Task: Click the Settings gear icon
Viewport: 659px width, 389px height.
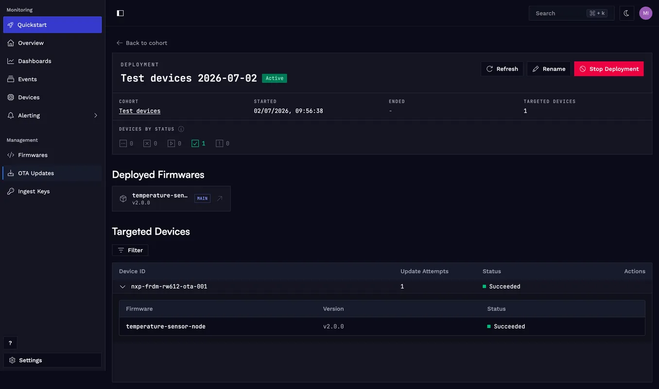Action: tap(12, 360)
